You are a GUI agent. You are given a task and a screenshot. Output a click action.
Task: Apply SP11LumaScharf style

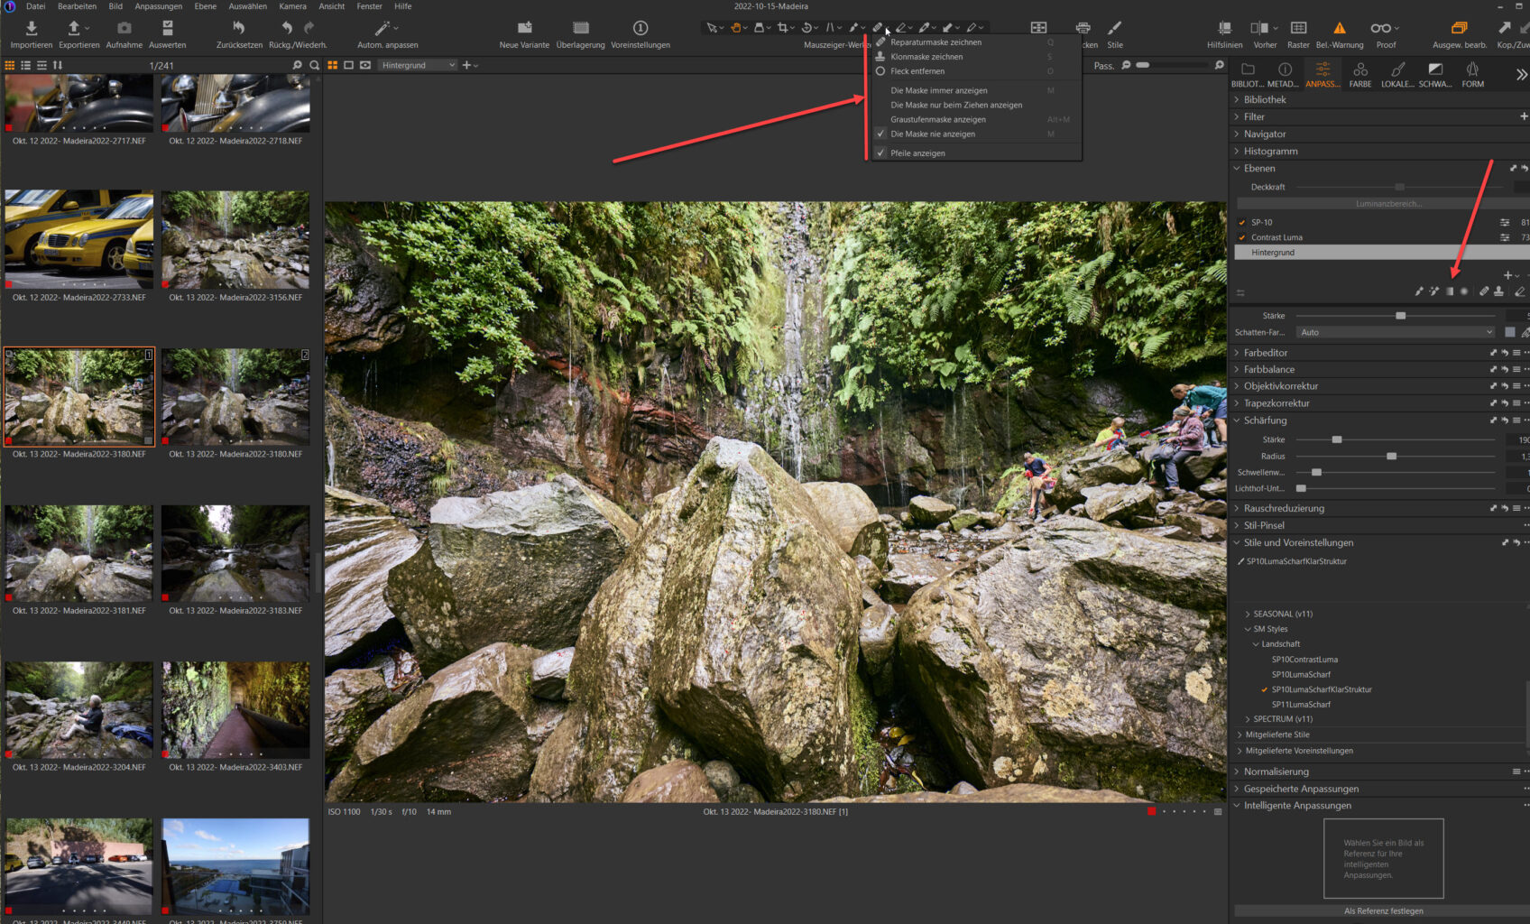(1301, 705)
